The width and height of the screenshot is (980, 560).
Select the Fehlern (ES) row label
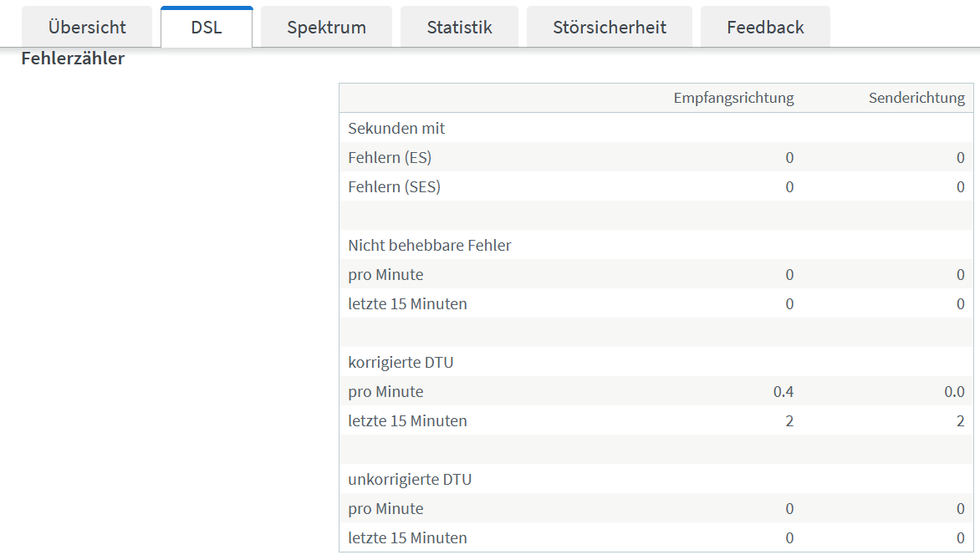click(390, 157)
